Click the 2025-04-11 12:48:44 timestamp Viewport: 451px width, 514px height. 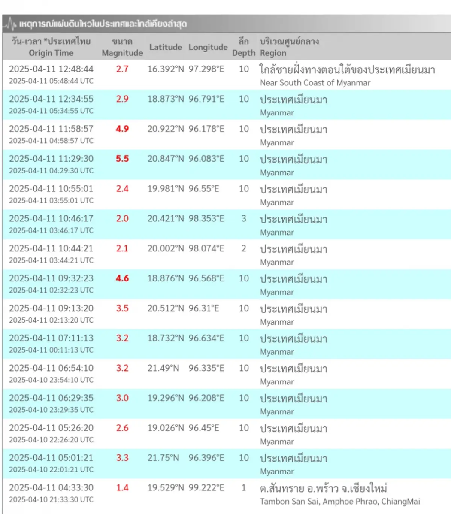click(x=51, y=69)
